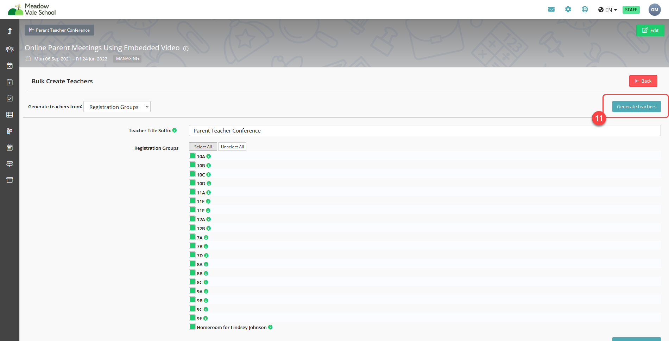
Task: Expand the EN language selector
Action: [x=607, y=10]
